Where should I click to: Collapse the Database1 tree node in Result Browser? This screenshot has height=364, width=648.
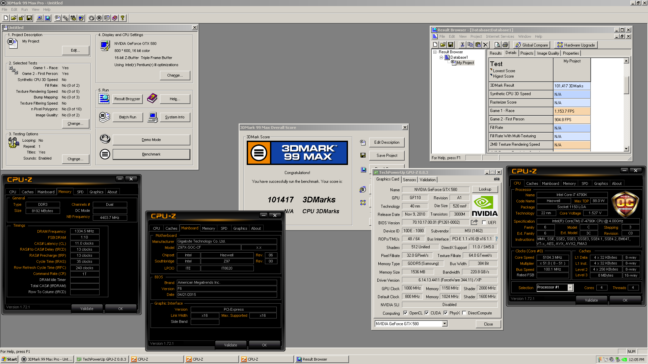pos(441,57)
